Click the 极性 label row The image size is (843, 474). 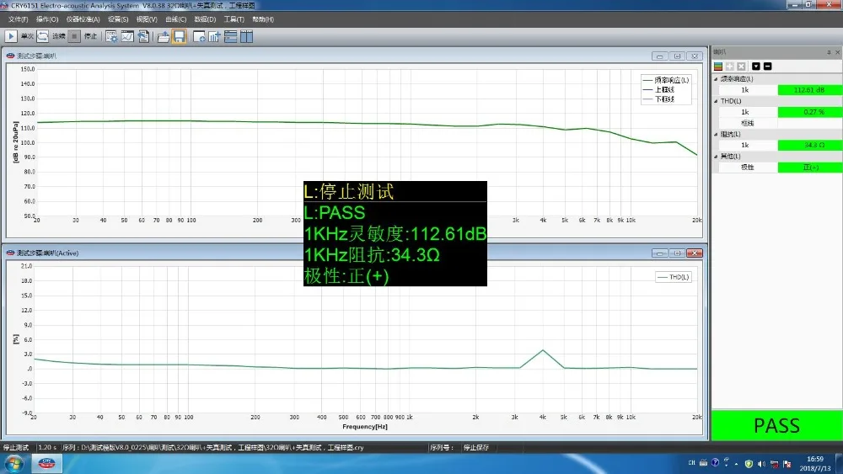tap(747, 168)
